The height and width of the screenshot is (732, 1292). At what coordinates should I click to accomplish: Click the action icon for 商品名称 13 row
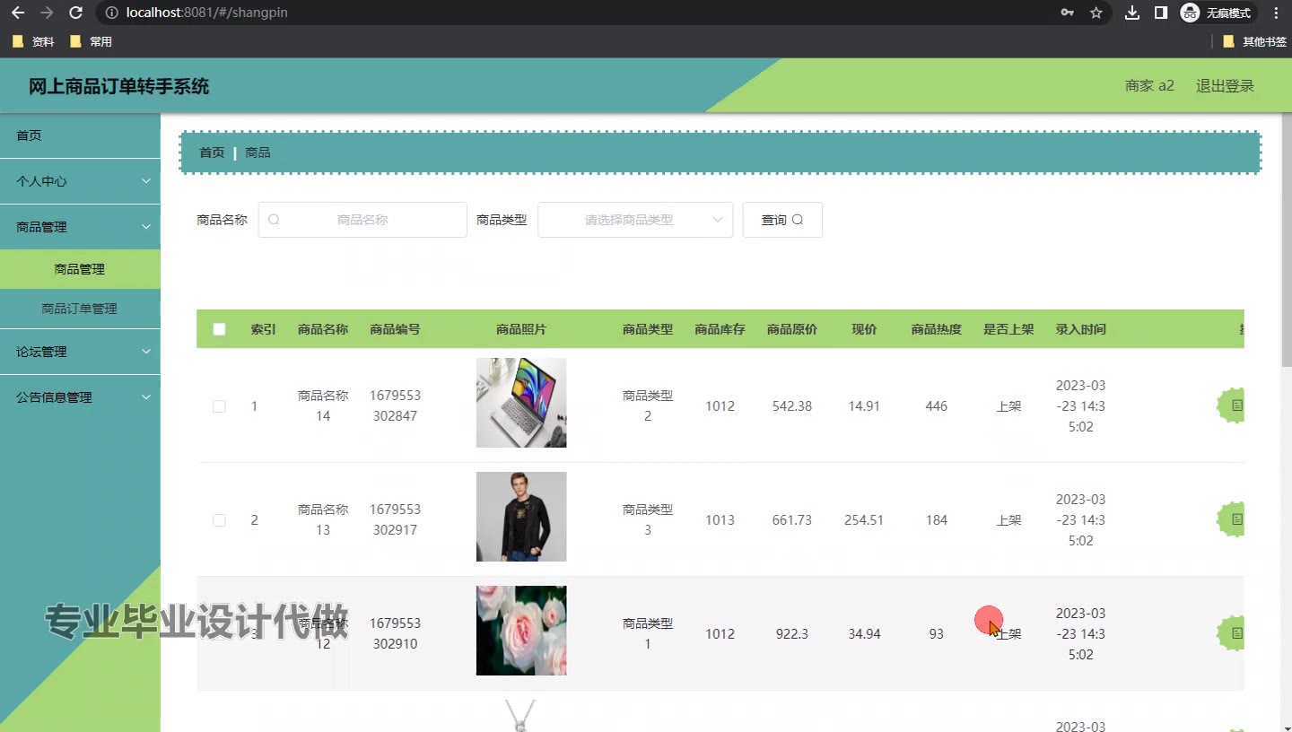(1231, 519)
